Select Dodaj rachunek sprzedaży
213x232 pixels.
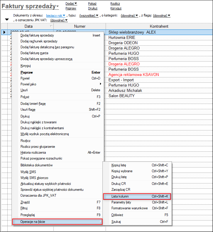point(60,41)
